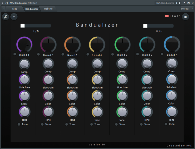This screenshot has width=195, height=149.
Task: Switch to the Map tab
Action: [15, 9]
